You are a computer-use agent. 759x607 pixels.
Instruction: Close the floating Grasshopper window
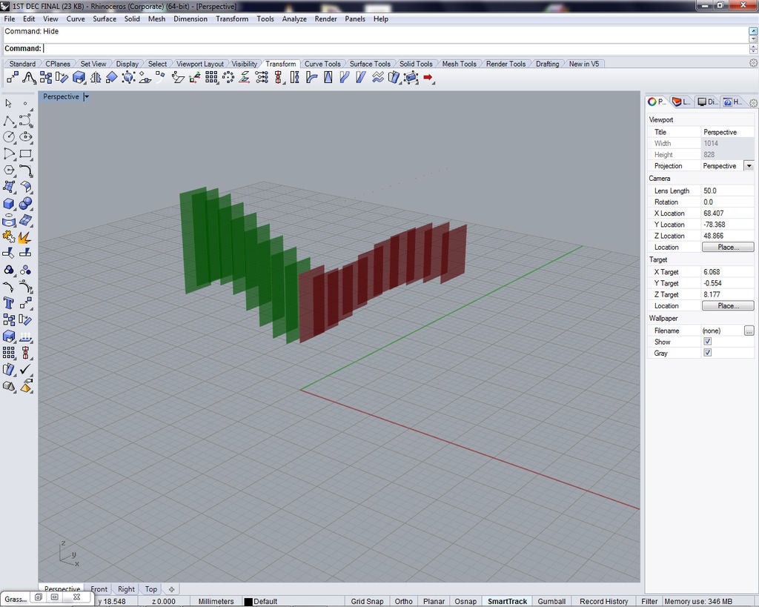[76, 597]
